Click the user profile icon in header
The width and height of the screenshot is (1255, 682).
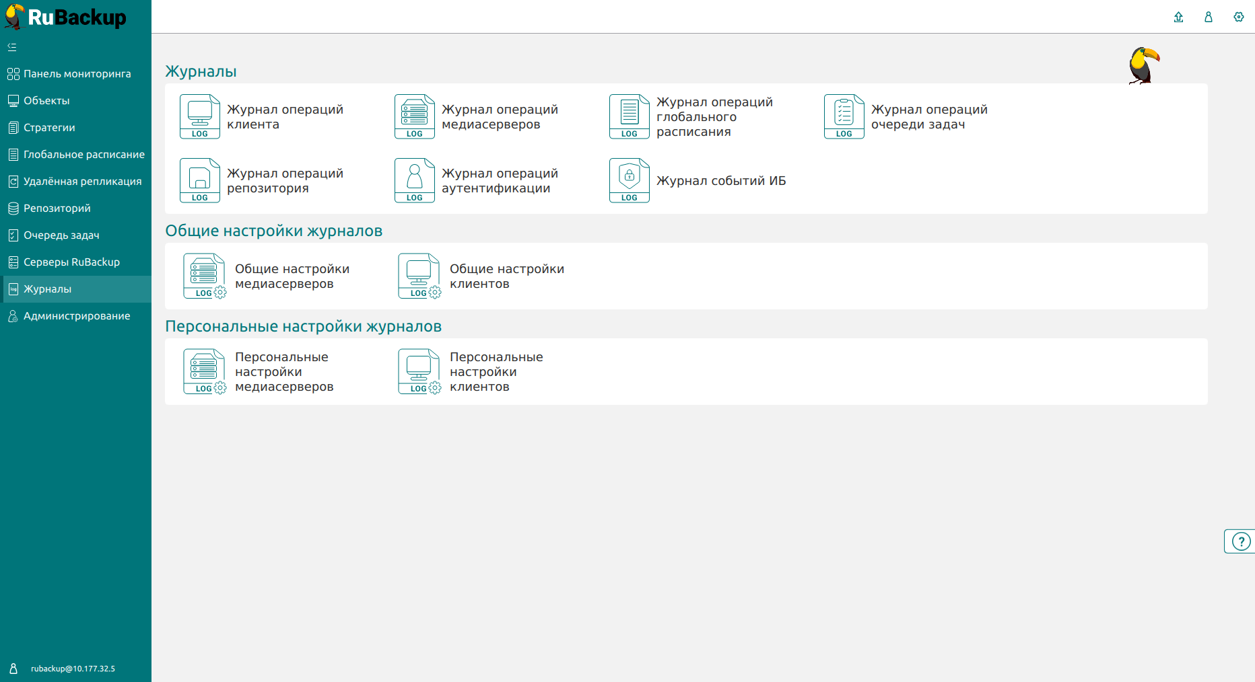pos(1209,17)
